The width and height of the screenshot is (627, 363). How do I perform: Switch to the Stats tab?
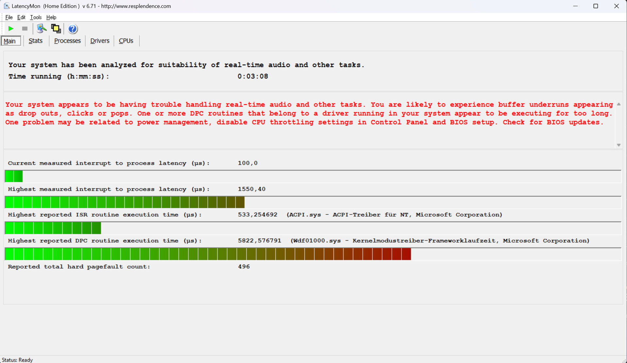click(x=35, y=41)
